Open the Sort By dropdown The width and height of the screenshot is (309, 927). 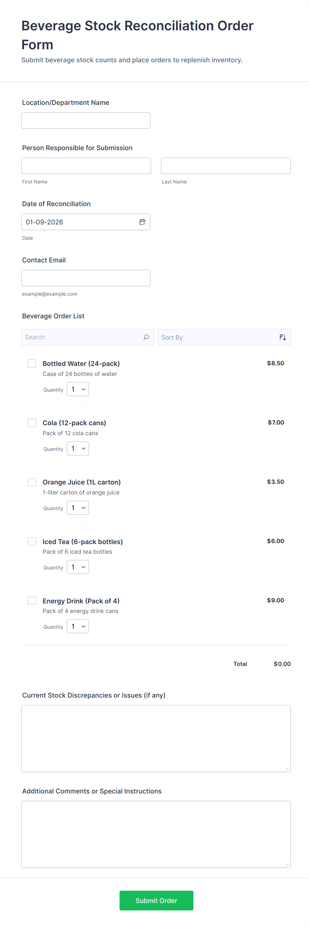[x=224, y=337]
